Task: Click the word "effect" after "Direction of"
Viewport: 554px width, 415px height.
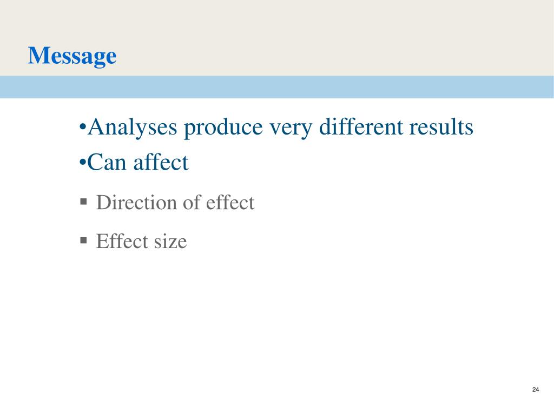Action: [230, 202]
